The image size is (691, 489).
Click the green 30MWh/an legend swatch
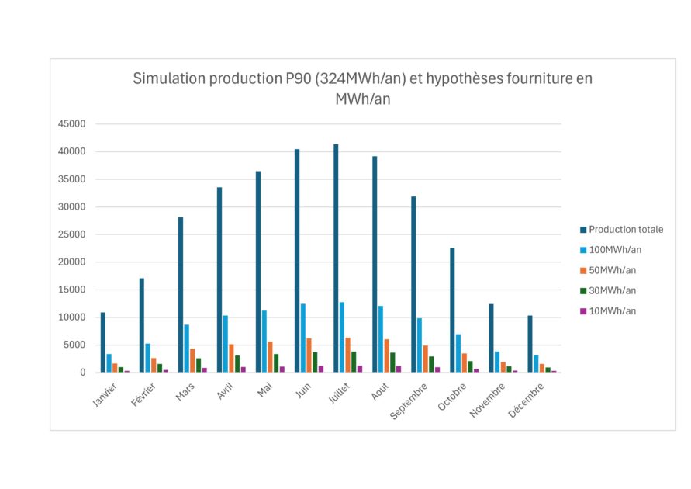coord(583,290)
